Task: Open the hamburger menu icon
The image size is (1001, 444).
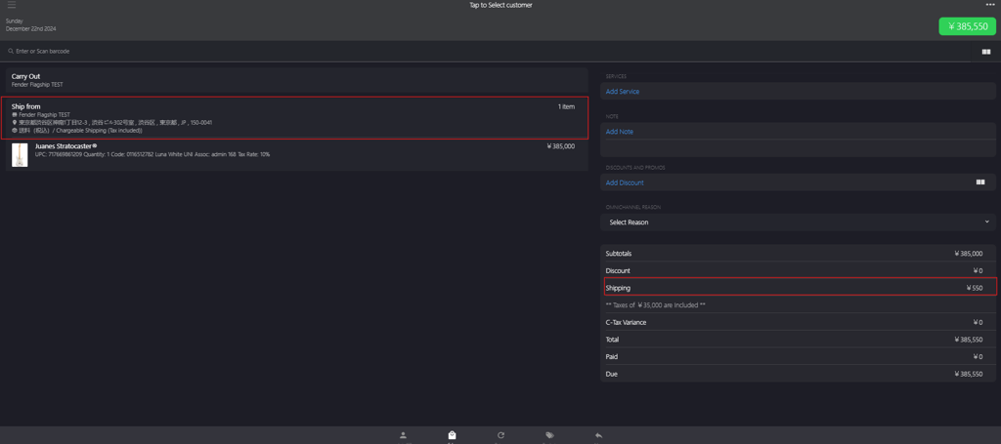Action: tap(12, 5)
